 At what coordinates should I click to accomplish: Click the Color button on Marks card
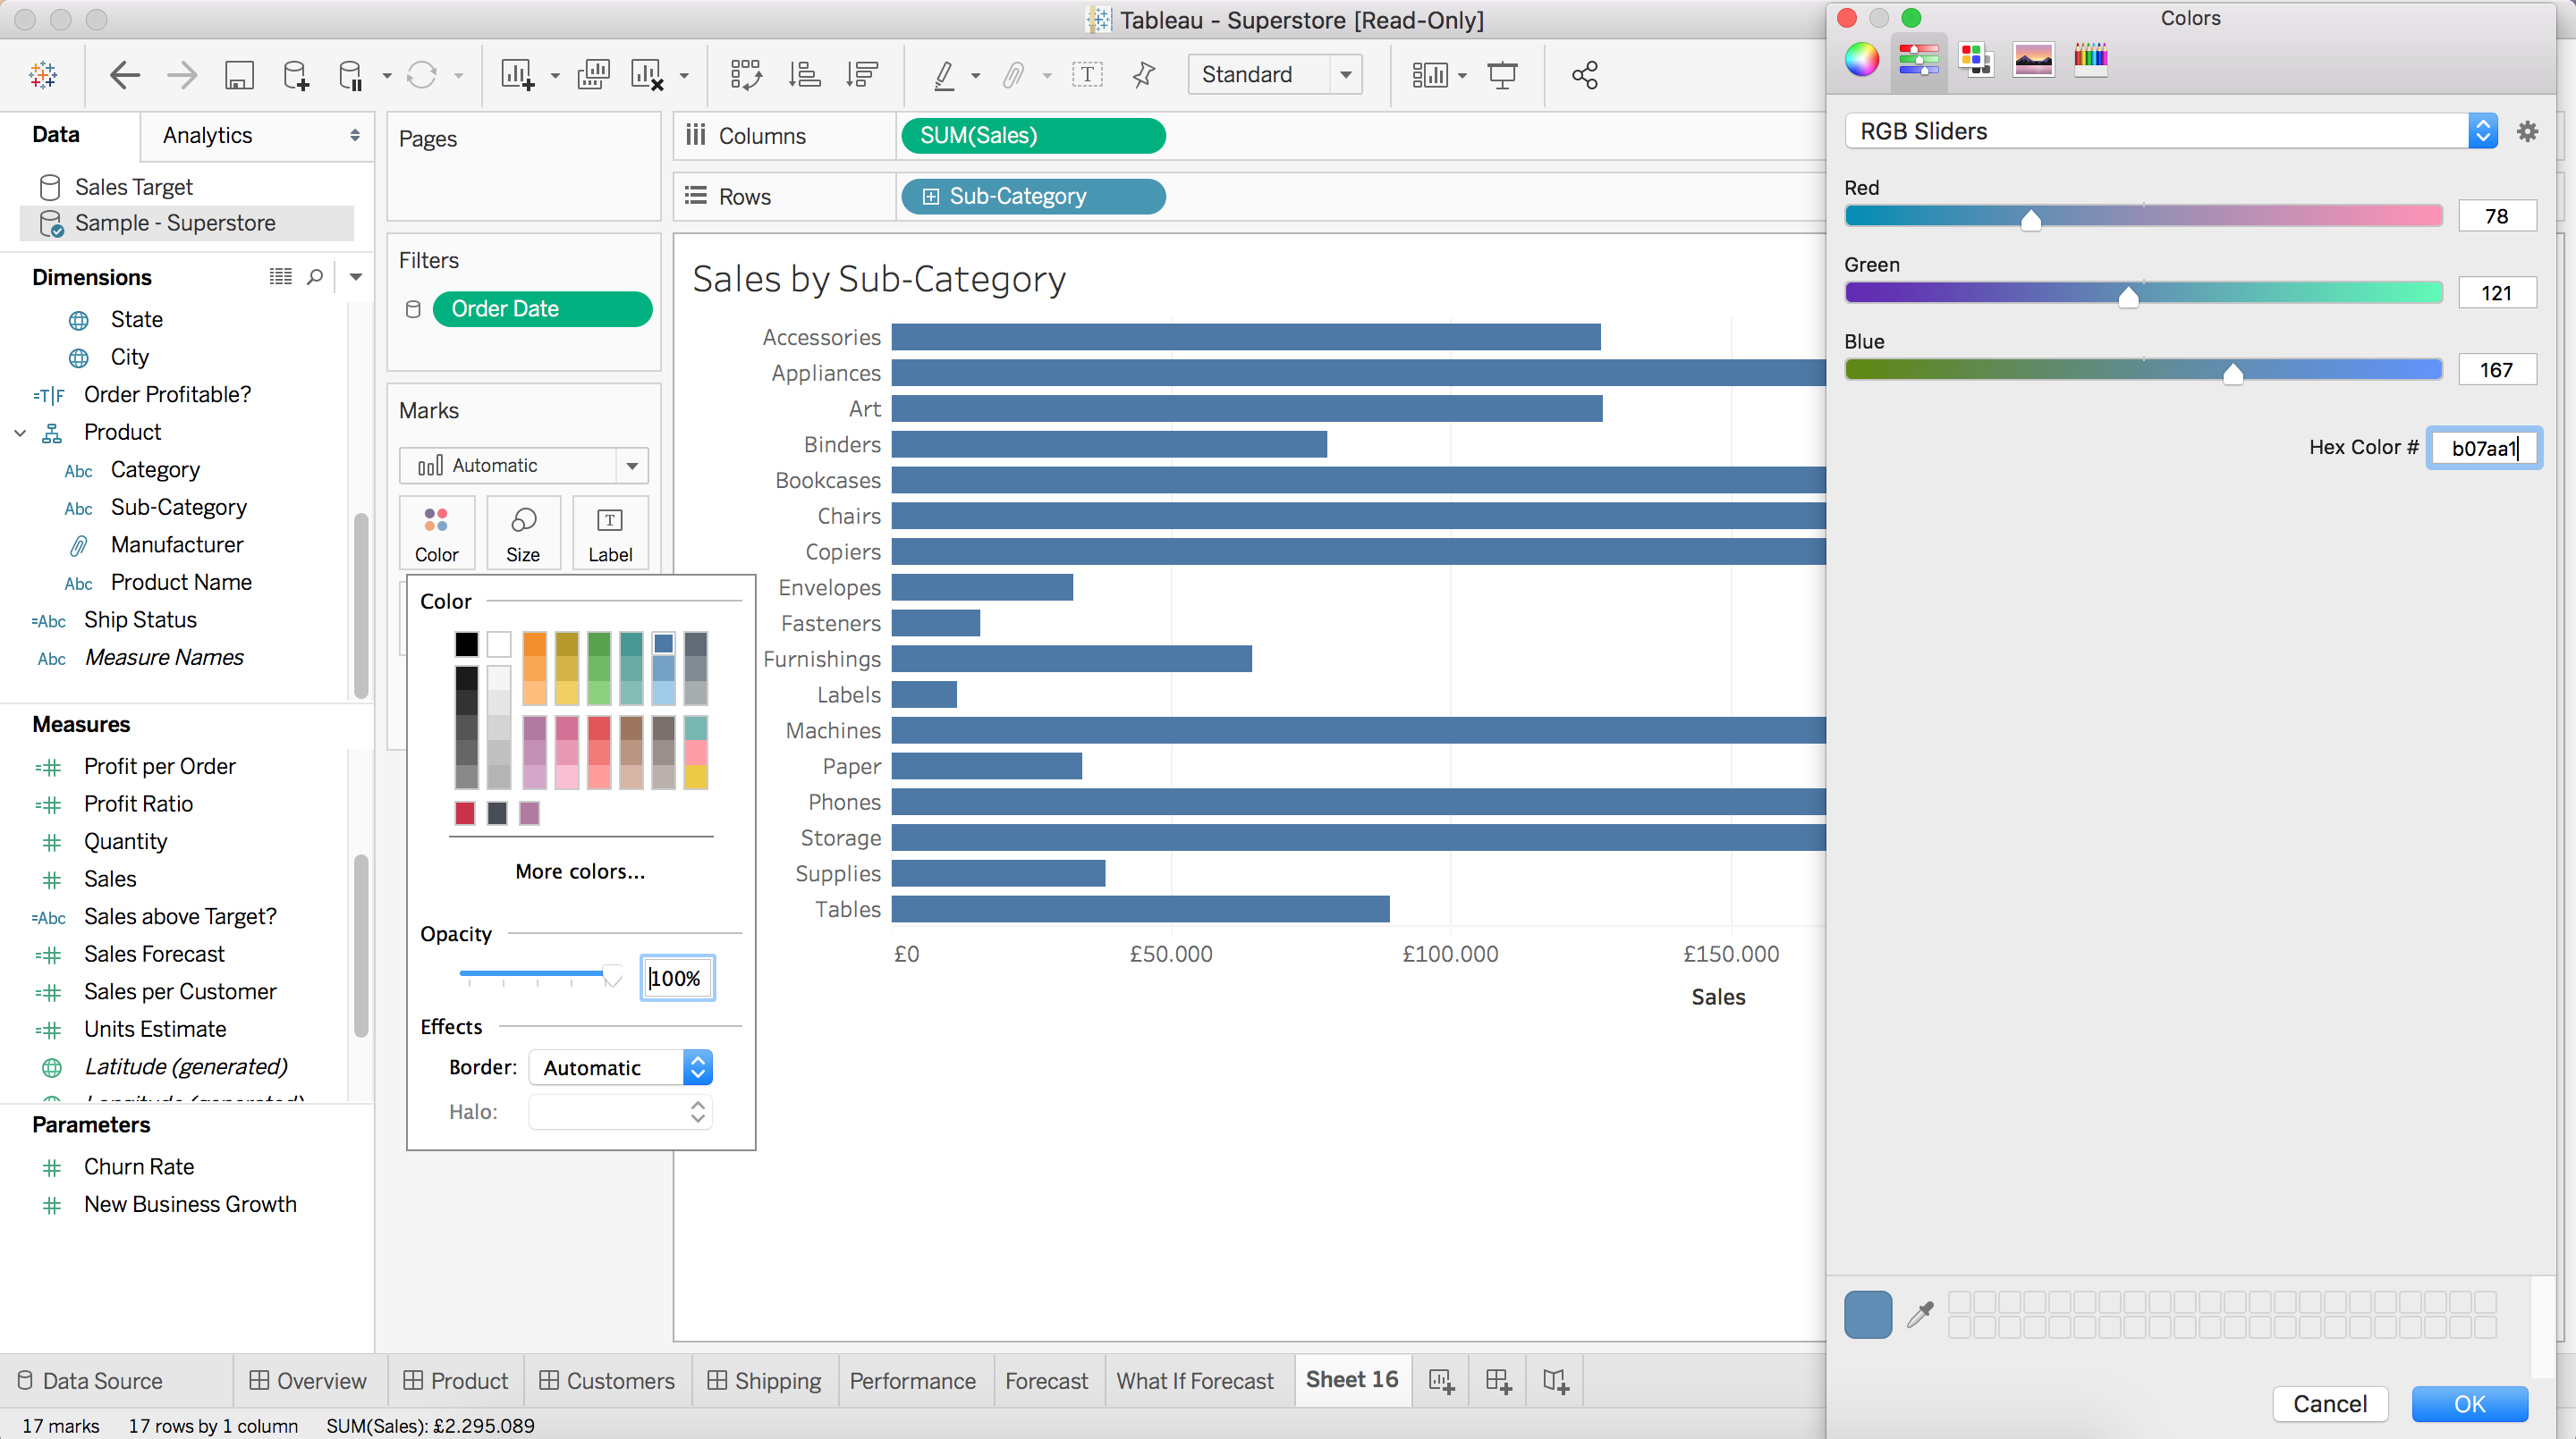pyautogui.click(x=437, y=533)
